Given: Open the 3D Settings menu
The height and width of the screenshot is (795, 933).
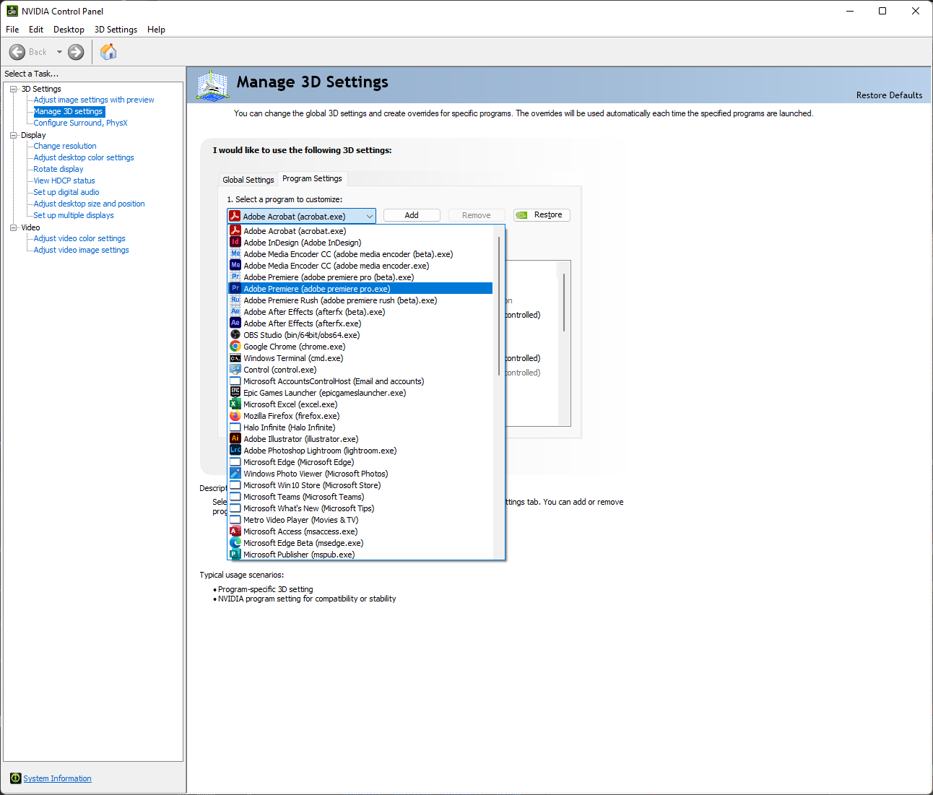Looking at the screenshot, I should pyautogui.click(x=116, y=30).
